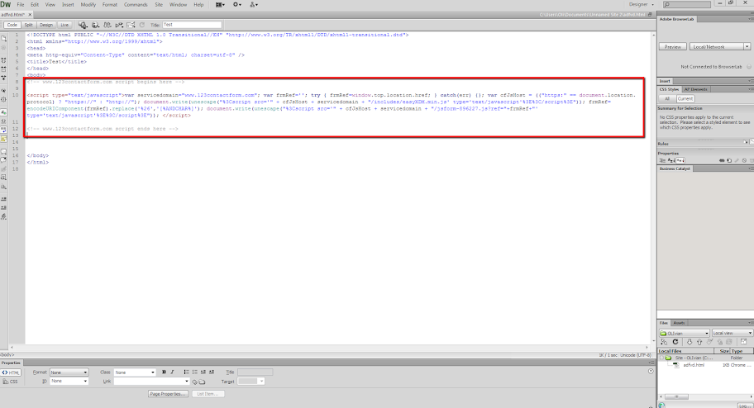Open the Designer workspace switcher
The image size is (754, 408).
[x=642, y=5]
